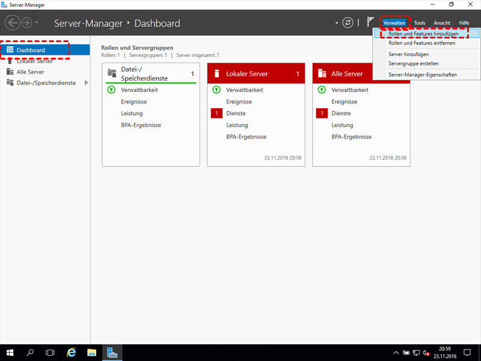Select Lokaler Server in the sidebar
Screen dimensions: 481x361
[35, 61]
